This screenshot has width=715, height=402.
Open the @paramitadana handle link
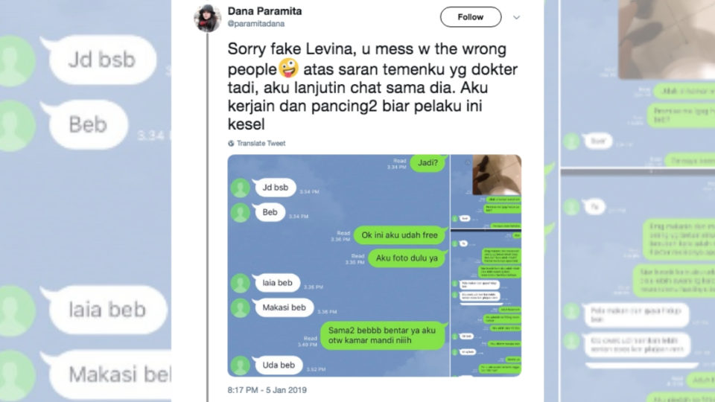coord(255,24)
